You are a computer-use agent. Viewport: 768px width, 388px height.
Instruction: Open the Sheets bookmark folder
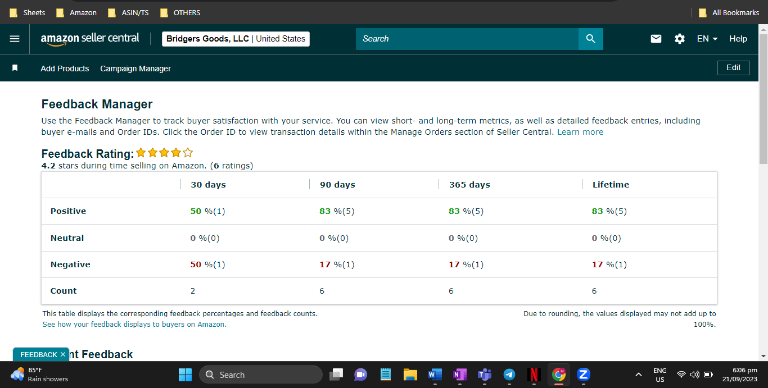(x=28, y=12)
